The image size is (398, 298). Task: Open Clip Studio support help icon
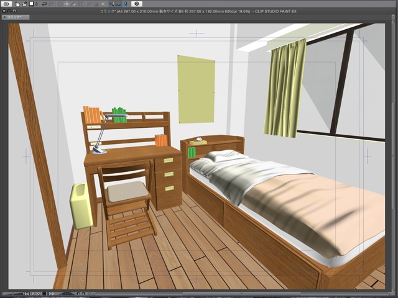tap(137, 4)
